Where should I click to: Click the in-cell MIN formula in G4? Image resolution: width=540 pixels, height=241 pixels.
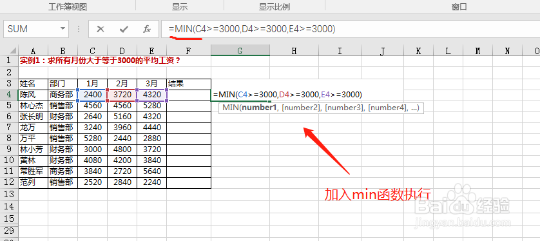coord(287,94)
